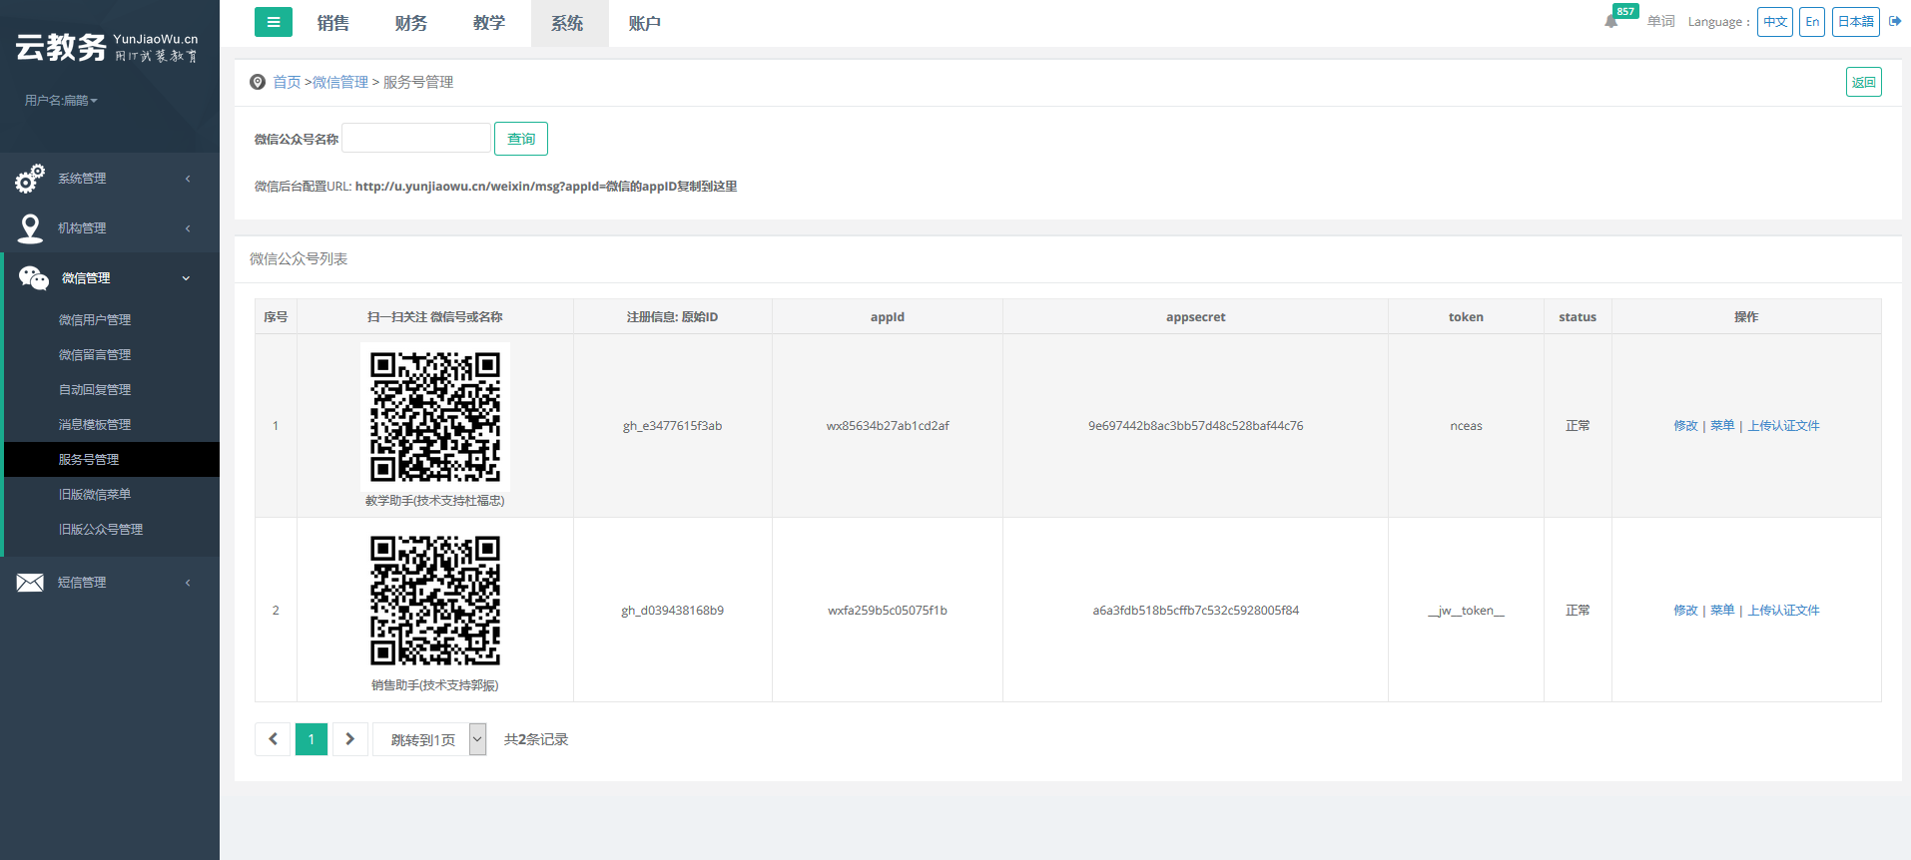Open the 账户 top menu
This screenshot has height=860, width=1911.
point(645,23)
